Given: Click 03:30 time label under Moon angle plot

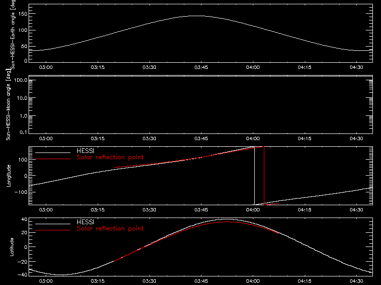Looking at the screenshot, I should pyautogui.click(x=150, y=139).
